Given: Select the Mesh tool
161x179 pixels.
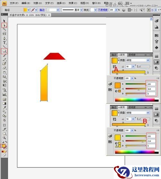Looking at the screenshot, I should point(4,99).
